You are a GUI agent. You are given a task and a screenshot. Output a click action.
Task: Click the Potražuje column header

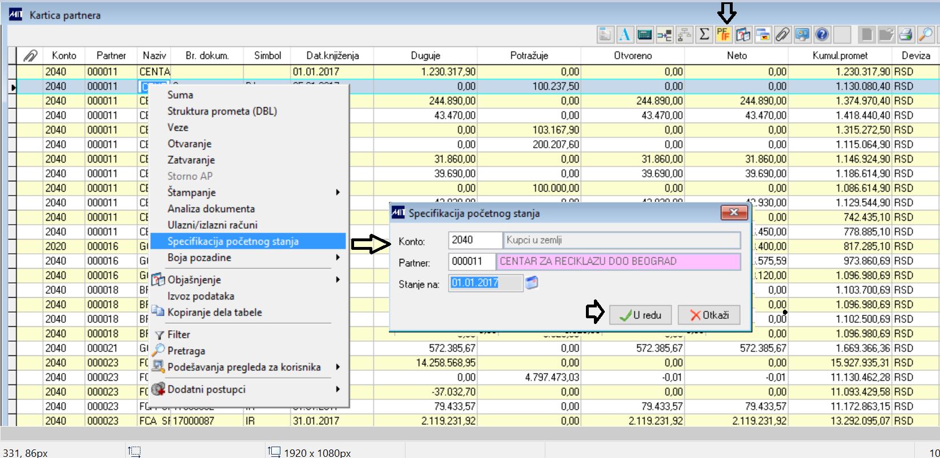[x=529, y=56]
